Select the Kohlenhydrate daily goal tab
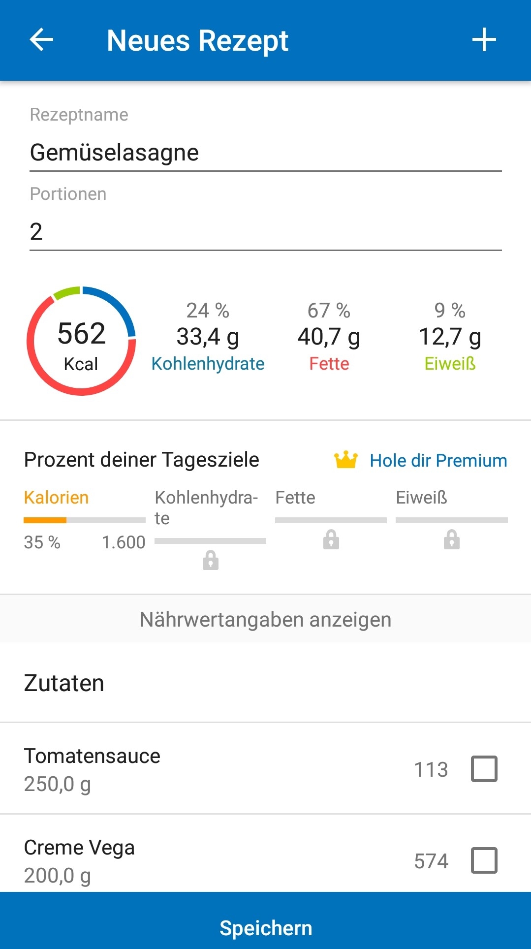The height and width of the screenshot is (949, 531). point(206,507)
